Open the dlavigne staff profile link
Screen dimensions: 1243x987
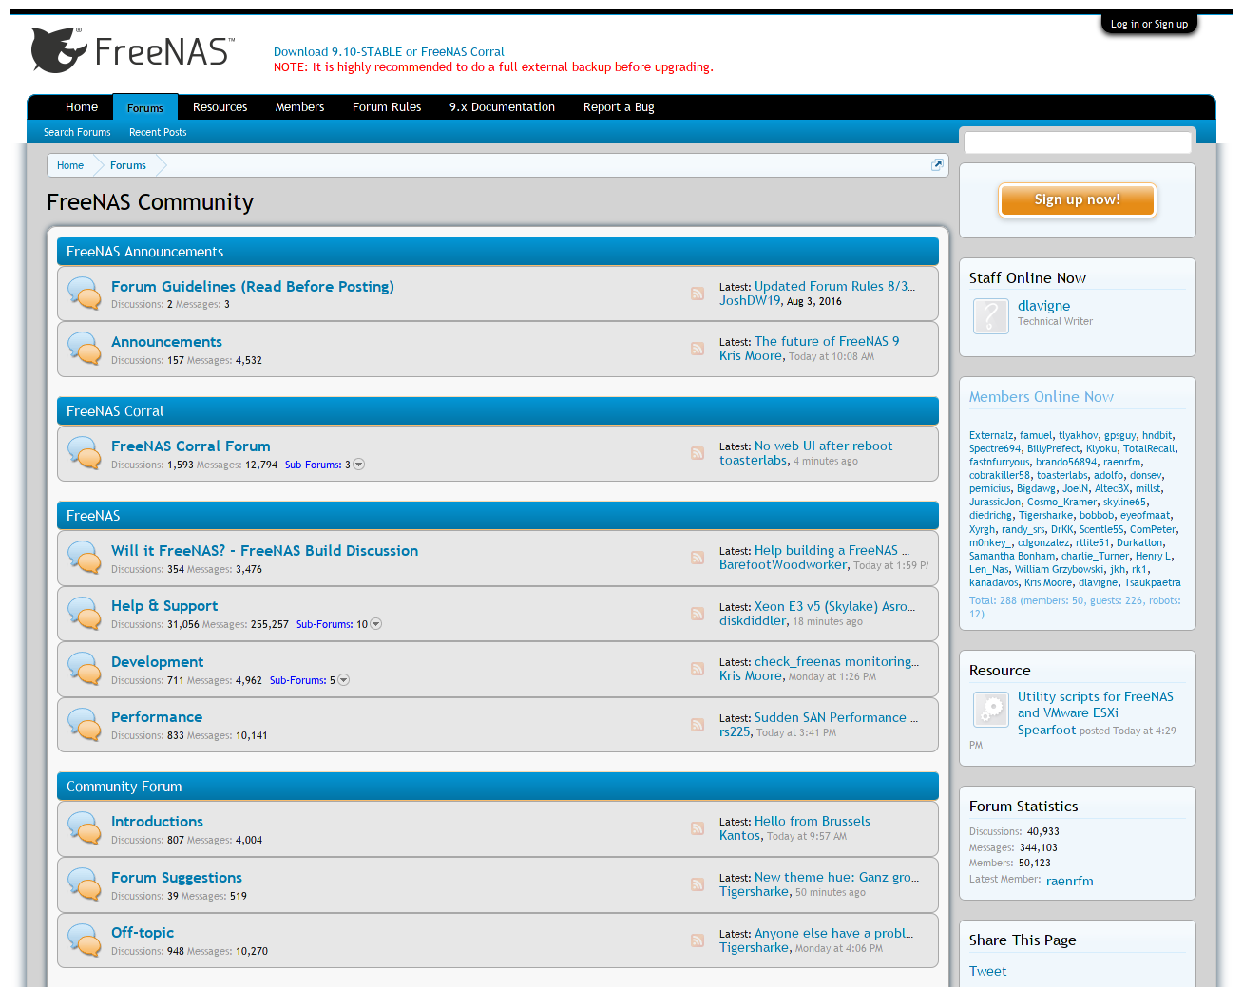pos(1043,306)
